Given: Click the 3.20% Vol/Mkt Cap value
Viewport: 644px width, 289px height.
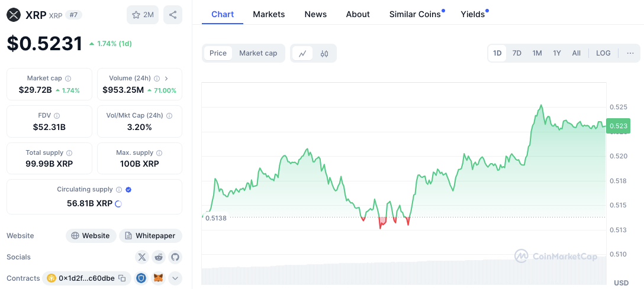Looking at the screenshot, I should [140, 127].
